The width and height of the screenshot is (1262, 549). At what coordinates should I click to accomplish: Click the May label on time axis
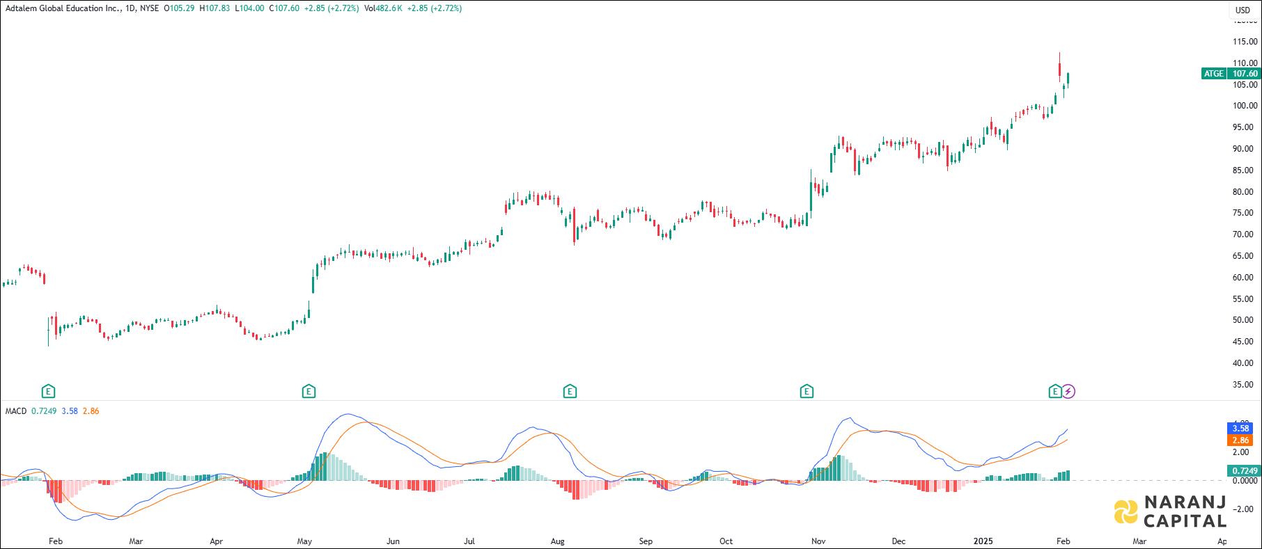tap(304, 541)
